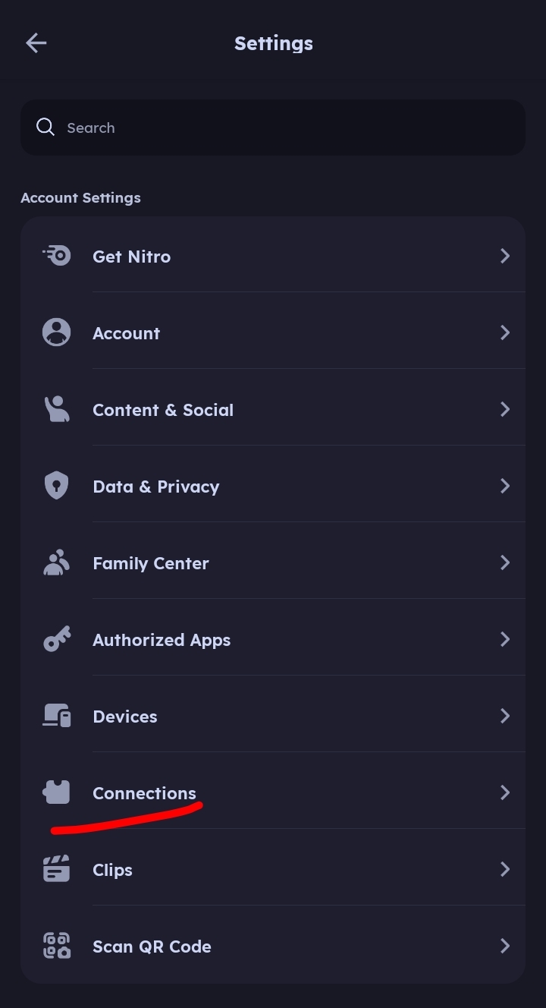Image resolution: width=546 pixels, height=1008 pixels.
Task: Select the Family Center menu entry
Action: click(150, 563)
